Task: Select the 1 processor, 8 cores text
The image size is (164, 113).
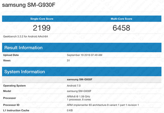Action: pyautogui.click(x=79, y=99)
